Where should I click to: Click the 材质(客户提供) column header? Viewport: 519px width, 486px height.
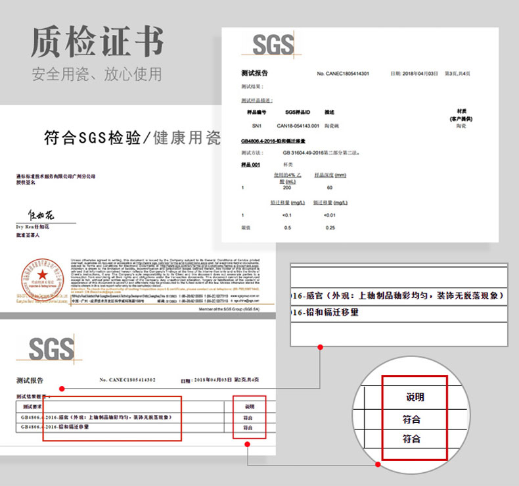(461, 115)
